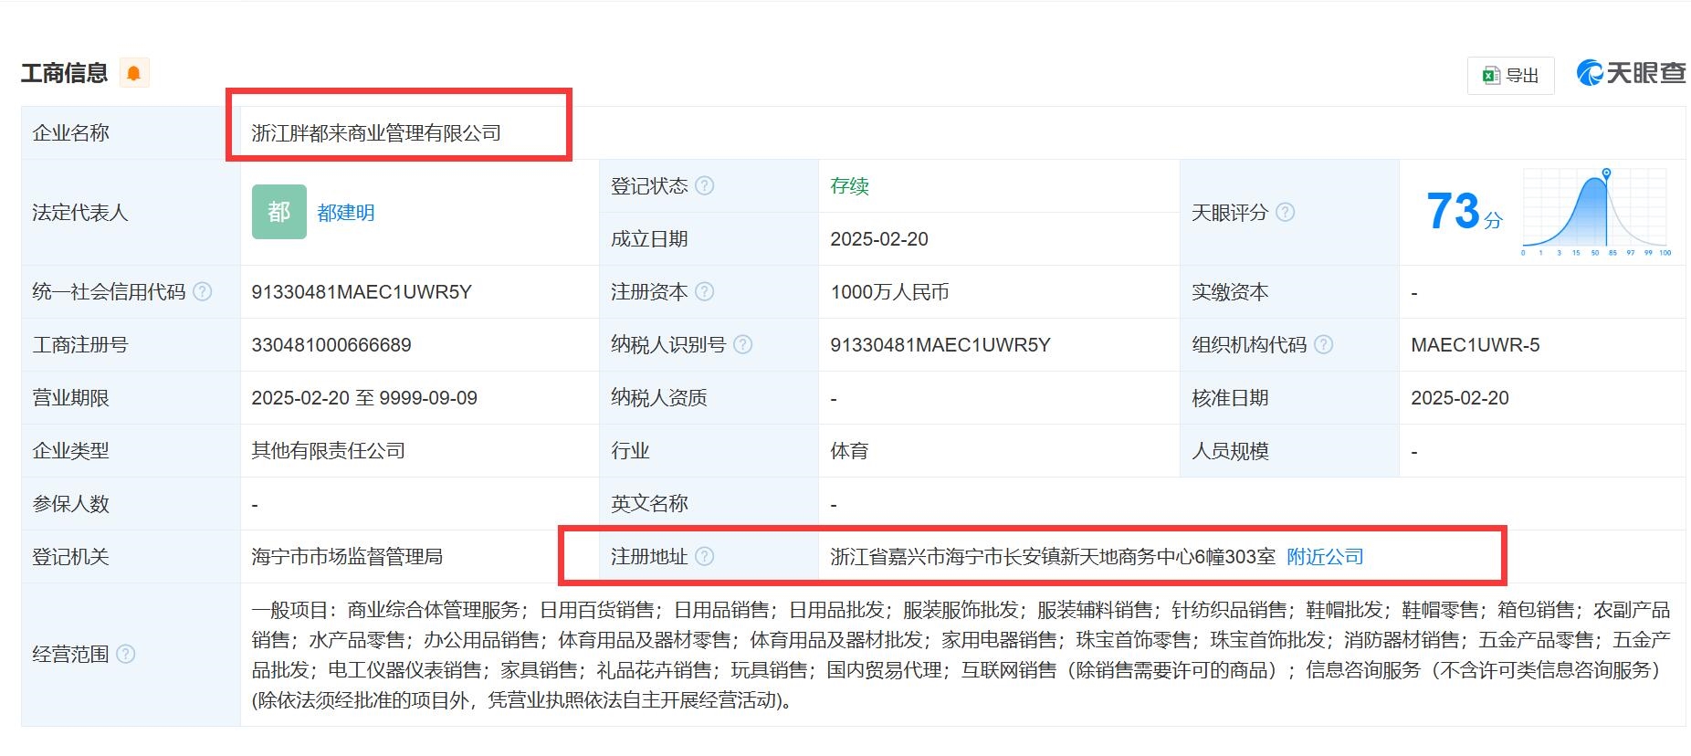This screenshot has width=1691, height=756.
Task: Click the taxpayer ID value beside 纳税人识别号
Action: click(940, 345)
